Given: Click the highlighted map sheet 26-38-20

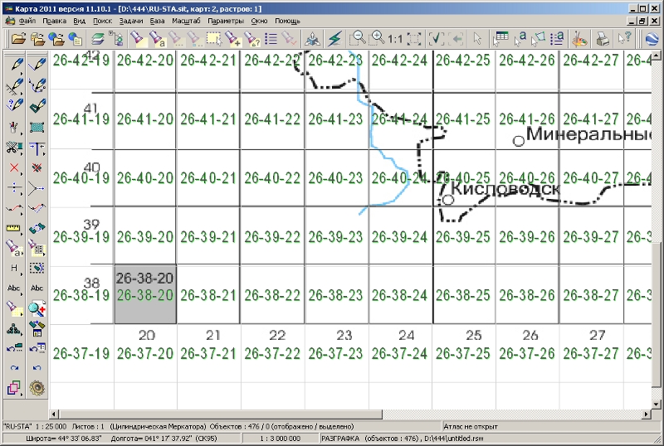Looking at the screenshot, I should pyautogui.click(x=145, y=294).
